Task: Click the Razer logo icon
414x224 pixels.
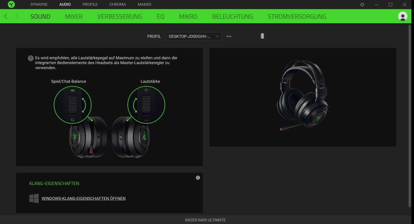Action: point(11,4)
